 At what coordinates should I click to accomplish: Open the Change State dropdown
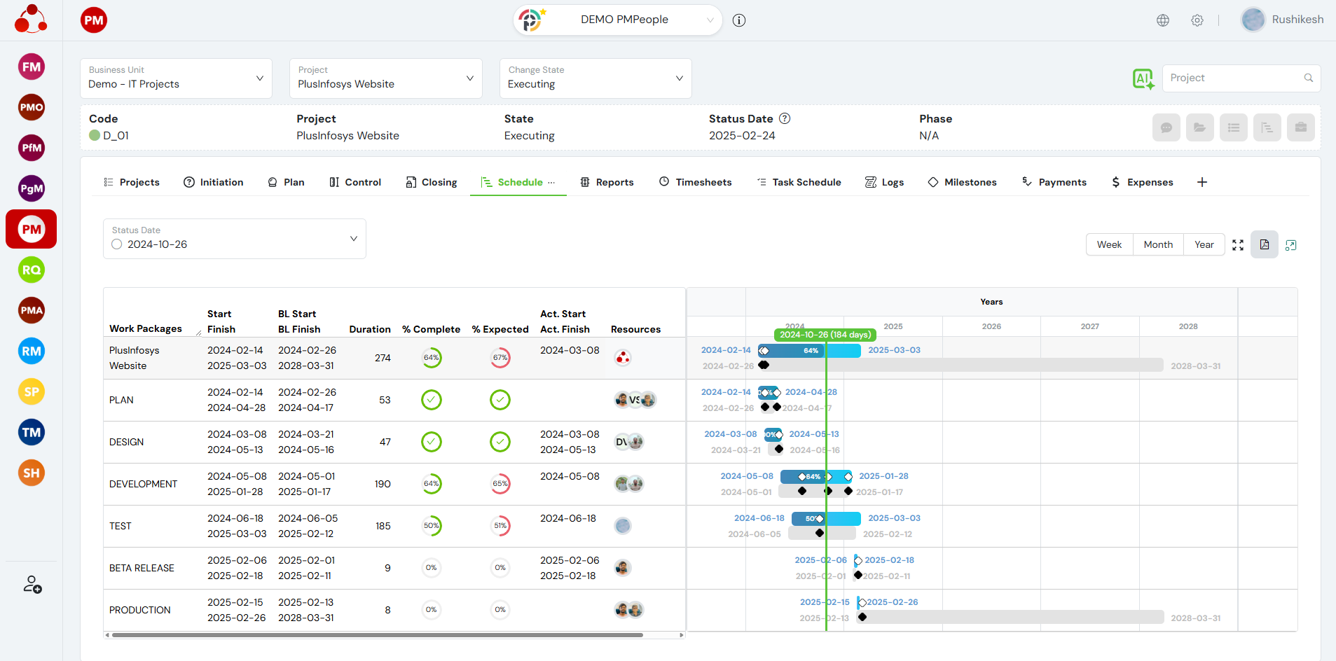[x=595, y=78]
